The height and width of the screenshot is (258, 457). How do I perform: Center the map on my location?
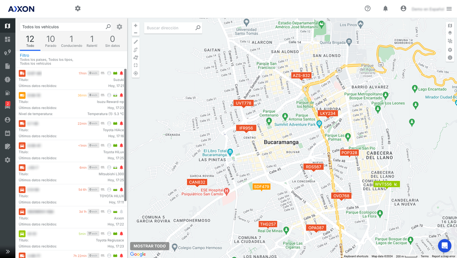pyautogui.click(x=136, y=73)
